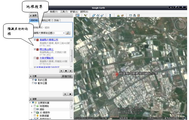Click the green star icon of 地理網路
The image size is (189, 120).
click(x=37, y=106)
